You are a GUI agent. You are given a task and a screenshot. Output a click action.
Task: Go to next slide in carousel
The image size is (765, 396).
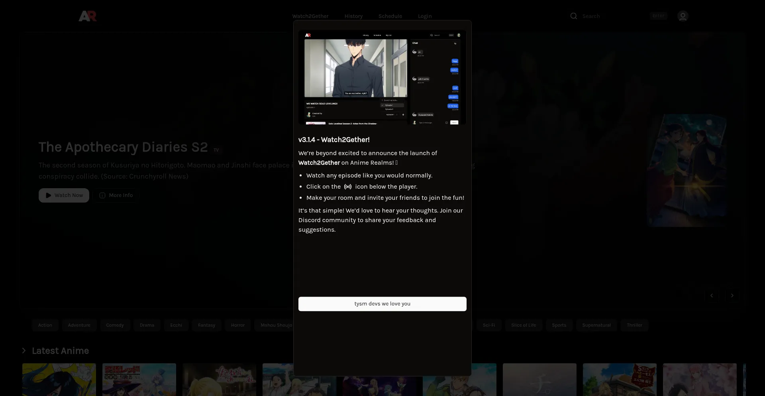(x=732, y=296)
